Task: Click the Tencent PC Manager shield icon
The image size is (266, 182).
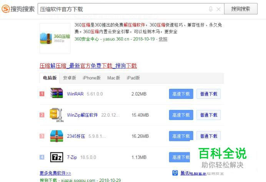Action: point(175,173)
